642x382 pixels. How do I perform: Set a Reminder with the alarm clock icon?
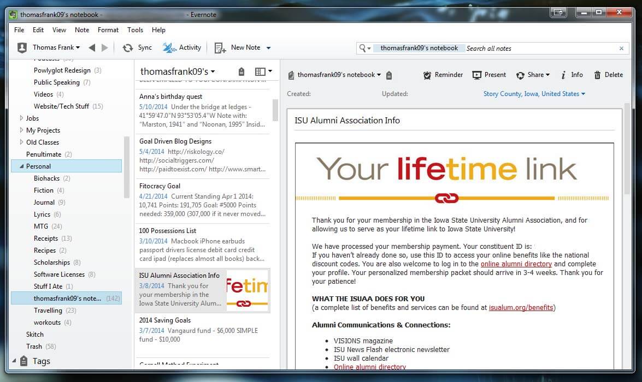[427, 75]
